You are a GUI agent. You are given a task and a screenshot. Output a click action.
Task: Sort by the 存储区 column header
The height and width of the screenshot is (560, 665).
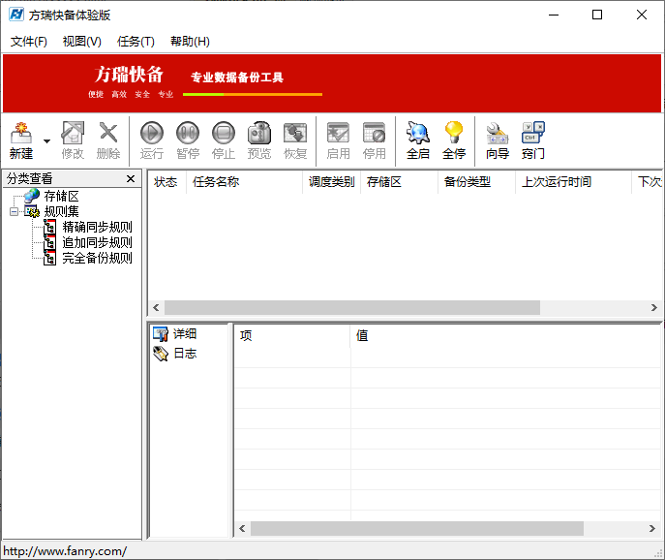pos(399,182)
